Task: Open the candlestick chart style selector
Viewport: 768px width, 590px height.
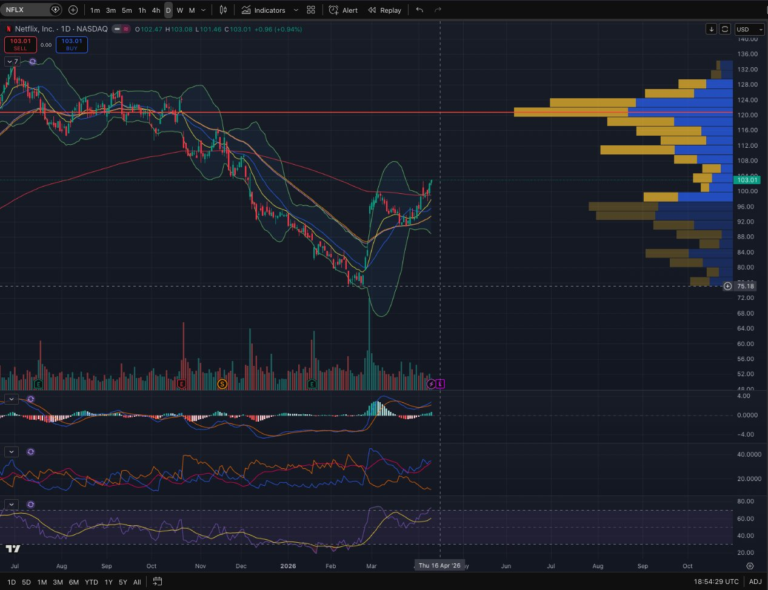Action: pyautogui.click(x=223, y=10)
